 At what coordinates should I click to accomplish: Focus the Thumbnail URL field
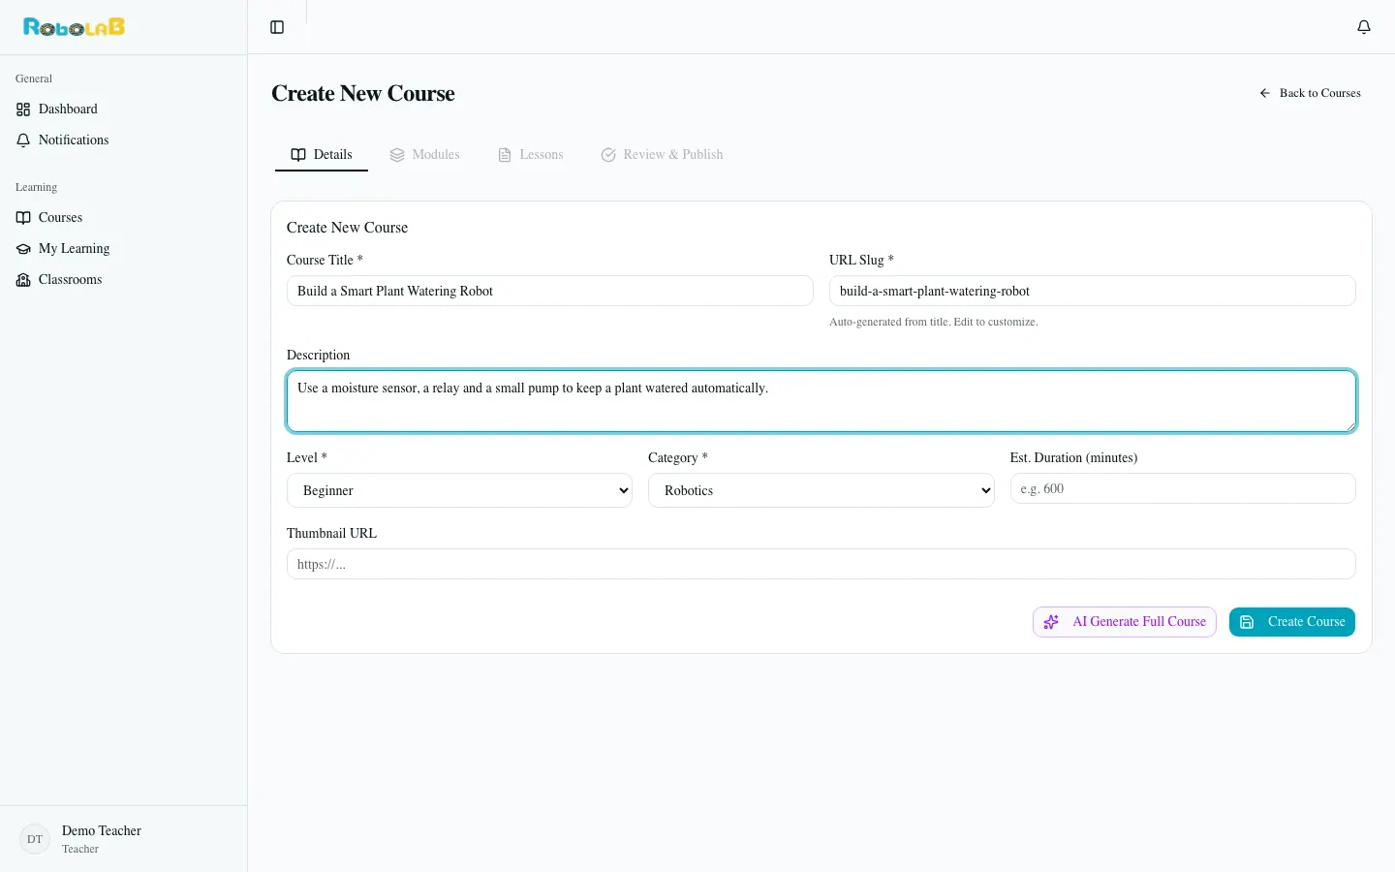[821, 564]
